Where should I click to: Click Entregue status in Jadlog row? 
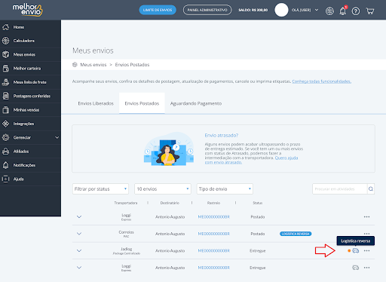coord(258,250)
